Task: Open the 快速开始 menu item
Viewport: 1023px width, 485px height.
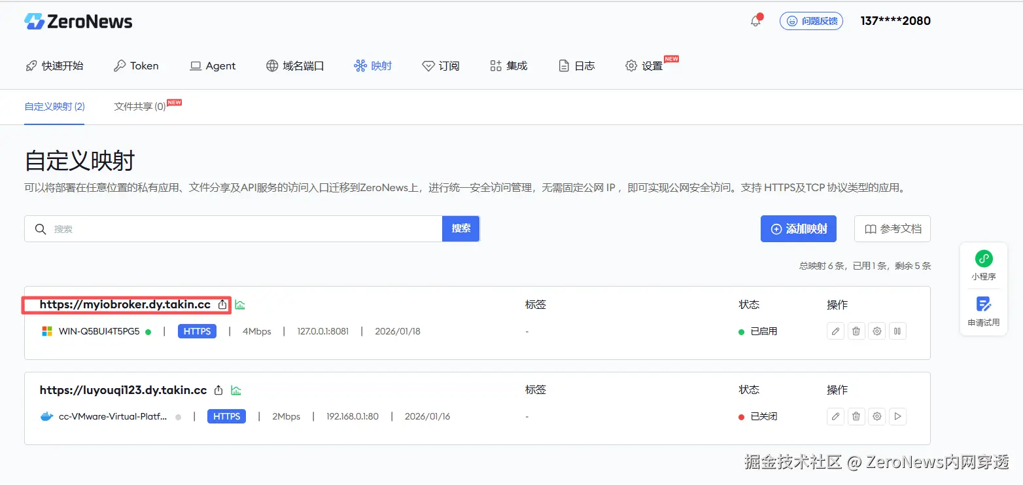Action: (x=54, y=65)
